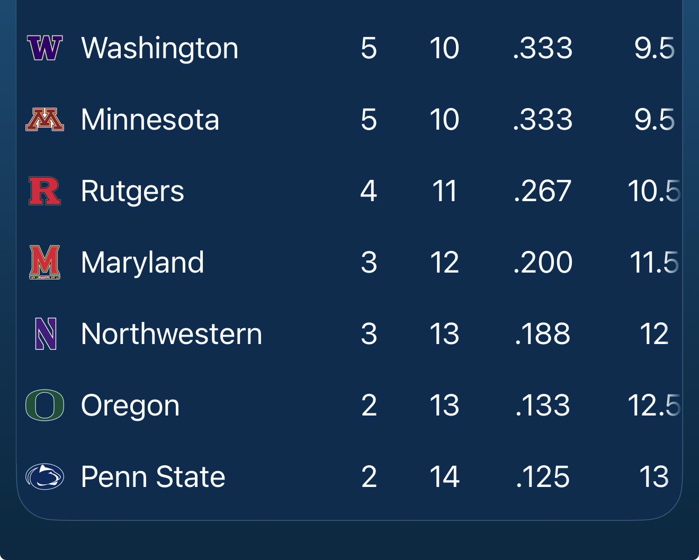
Task: Click Rutgers' .267 win percentage
Action: click(x=543, y=191)
